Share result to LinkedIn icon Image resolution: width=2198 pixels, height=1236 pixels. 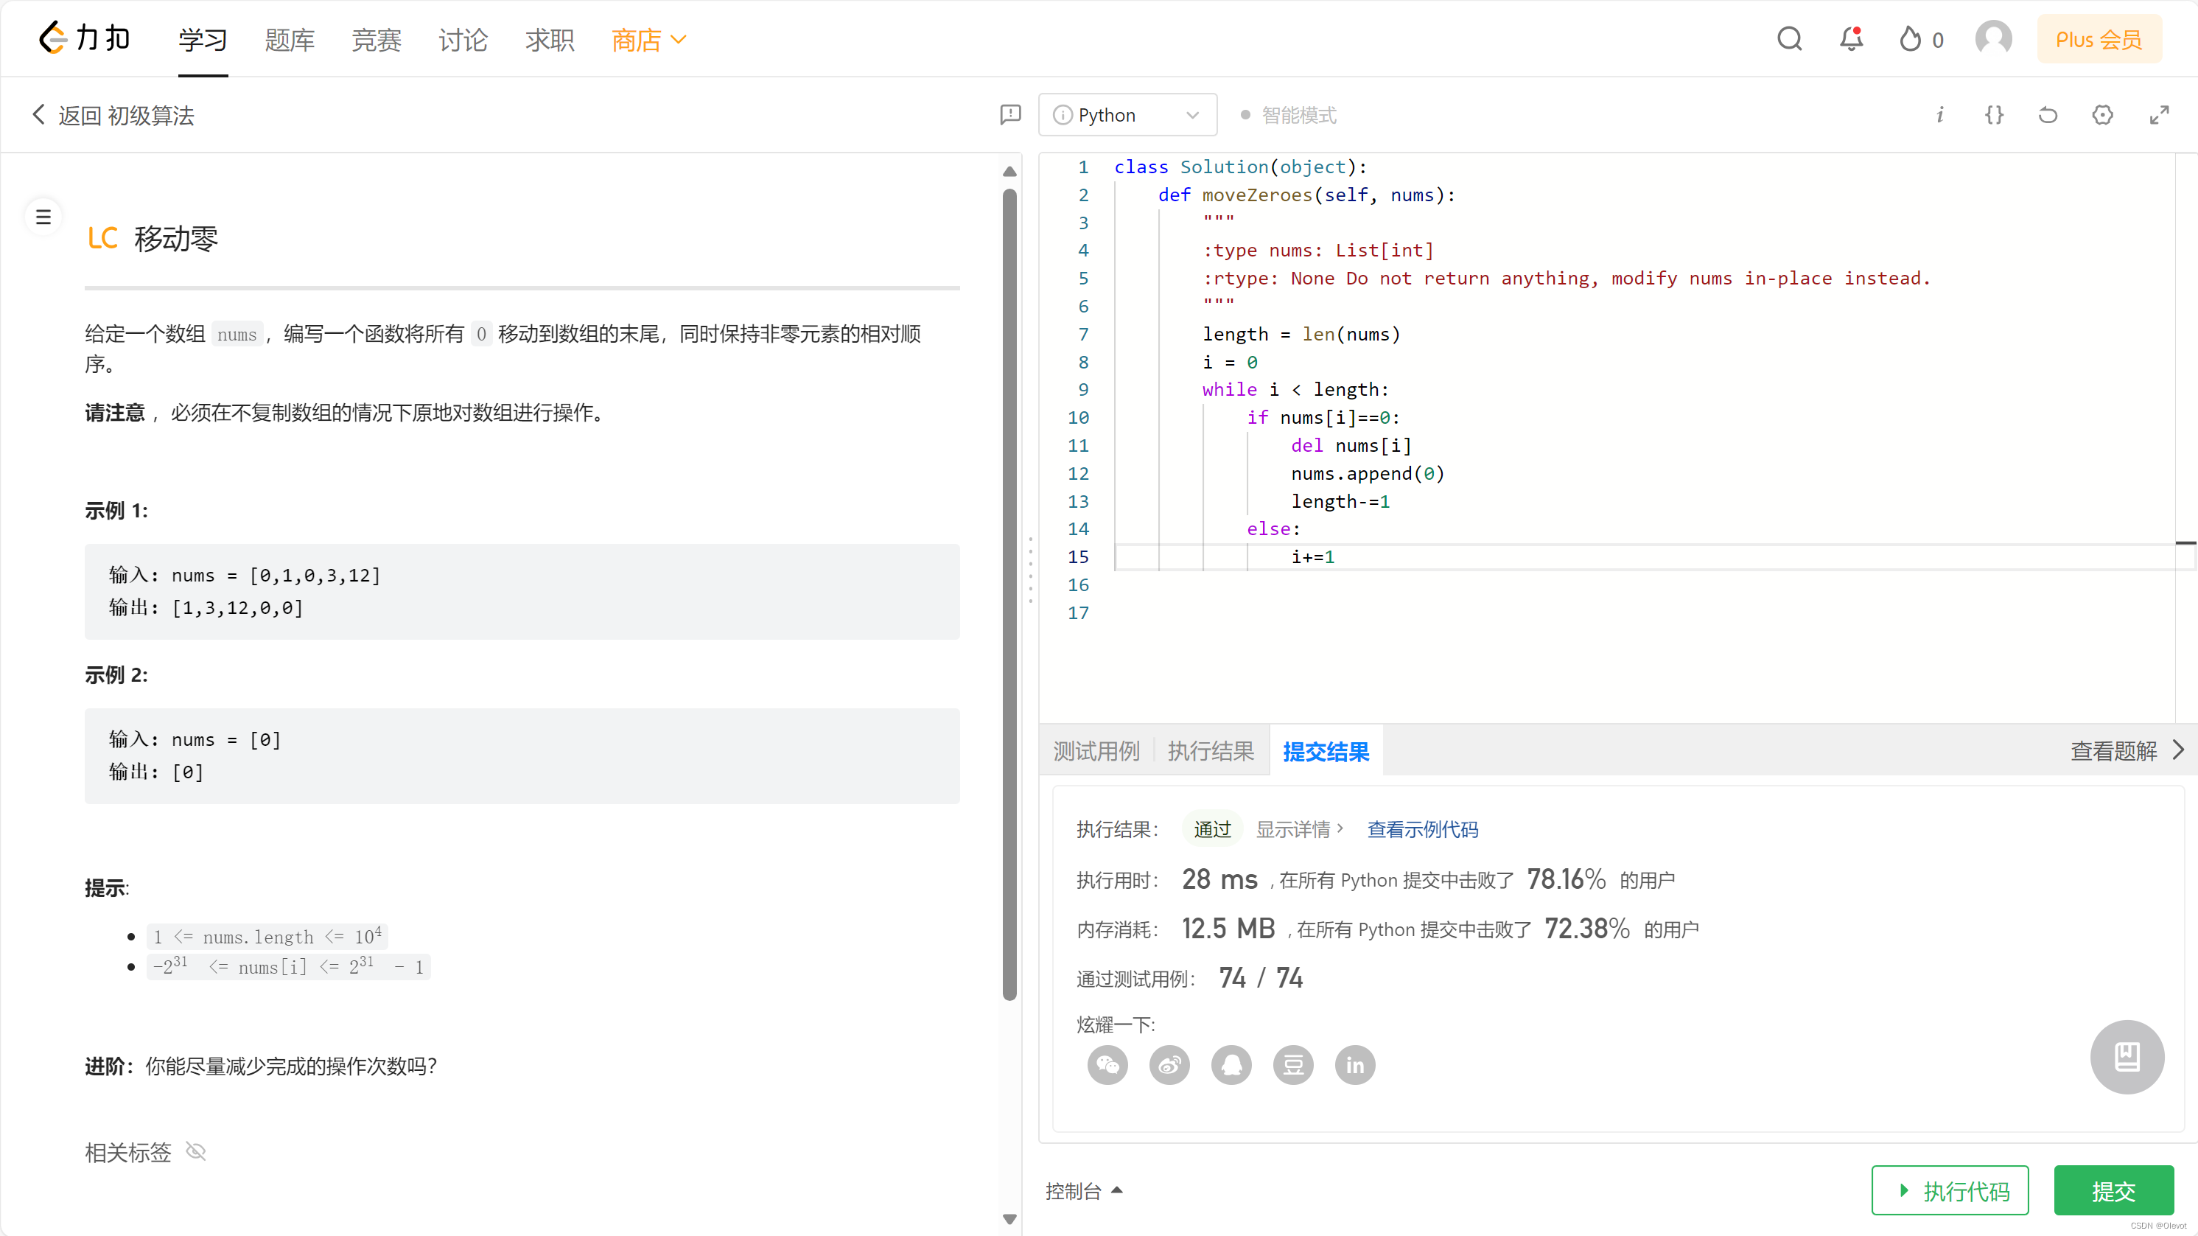pyautogui.click(x=1355, y=1064)
